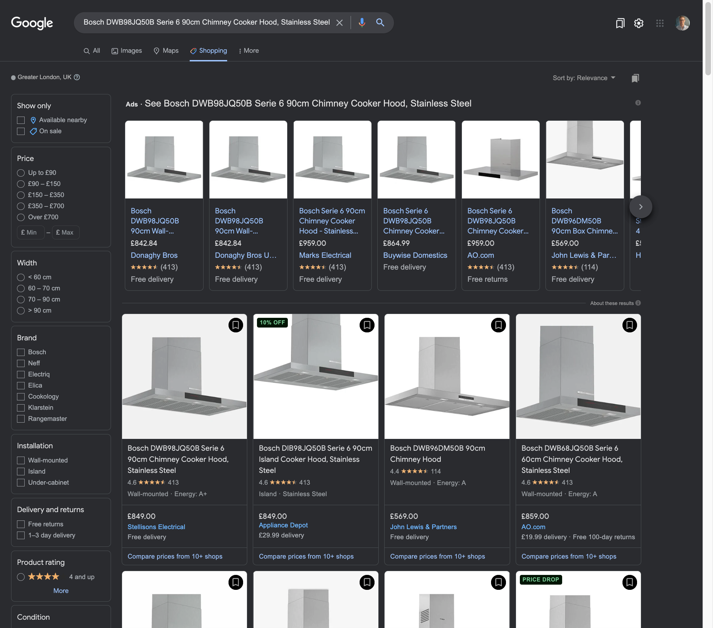Open AO.com link on £859.00 listing
This screenshot has width=713, height=628.
point(533,527)
